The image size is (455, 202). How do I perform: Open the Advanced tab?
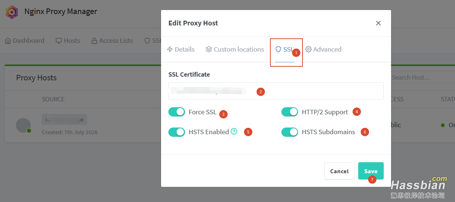pyautogui.click(x=323, y=49)
